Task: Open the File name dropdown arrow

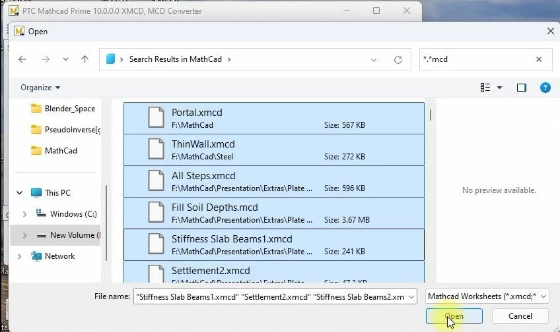Action: click(x=411, y=296)
